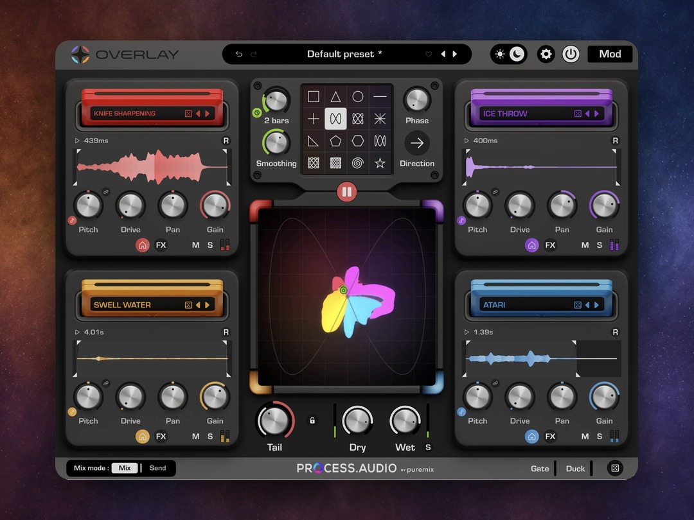The height and width of the screenshot is (520, 694).
Task: Previous sample arrow on Knife Sharpening
Action: click(x=198, y=114)
